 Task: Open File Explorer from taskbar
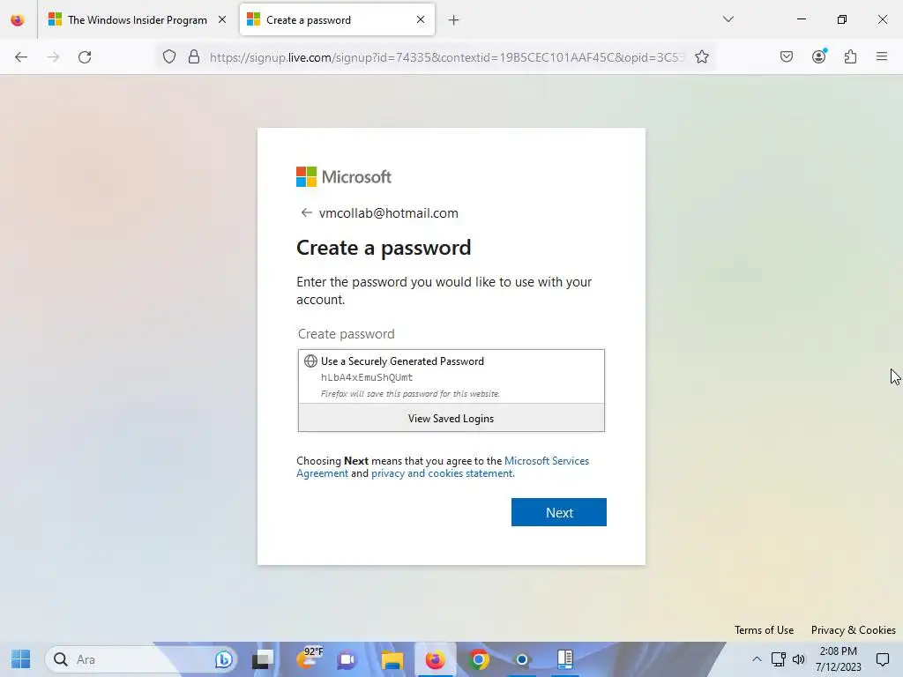pos(392,659)
